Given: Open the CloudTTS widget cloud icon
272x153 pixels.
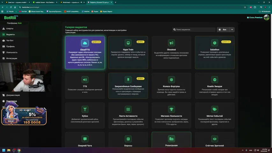Looking at the screenshot, I should (x=85, y=43).
